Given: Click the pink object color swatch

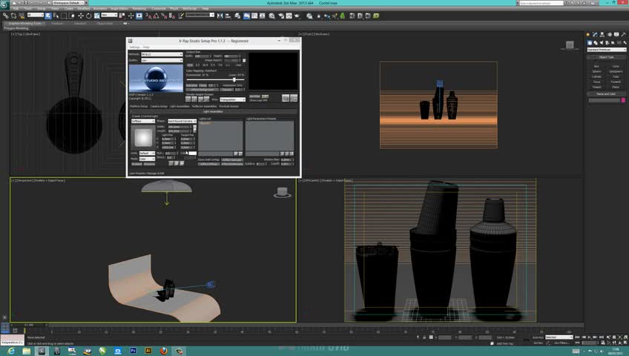Looking at the screenshot, I should pyautogui.click(x=622, y=100).
